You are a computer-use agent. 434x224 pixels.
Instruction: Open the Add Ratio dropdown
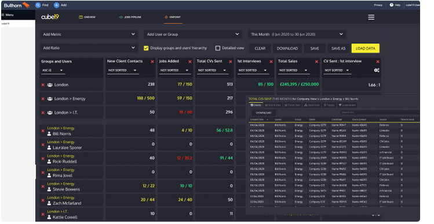tap(89, 48)
